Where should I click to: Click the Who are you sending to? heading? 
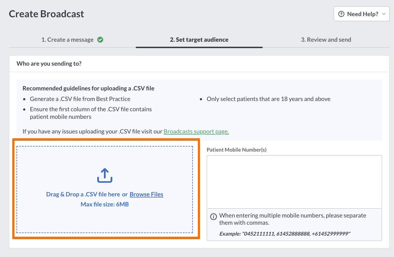tap(49, 64)
